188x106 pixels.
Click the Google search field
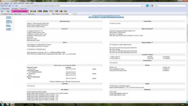tap(169, 6)
